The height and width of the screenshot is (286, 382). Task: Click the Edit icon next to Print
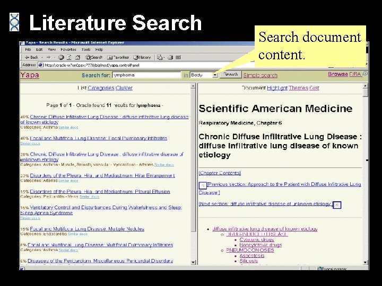coord(178,57)
